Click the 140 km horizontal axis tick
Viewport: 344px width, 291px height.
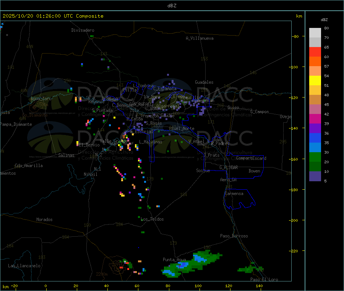(259, 286)
